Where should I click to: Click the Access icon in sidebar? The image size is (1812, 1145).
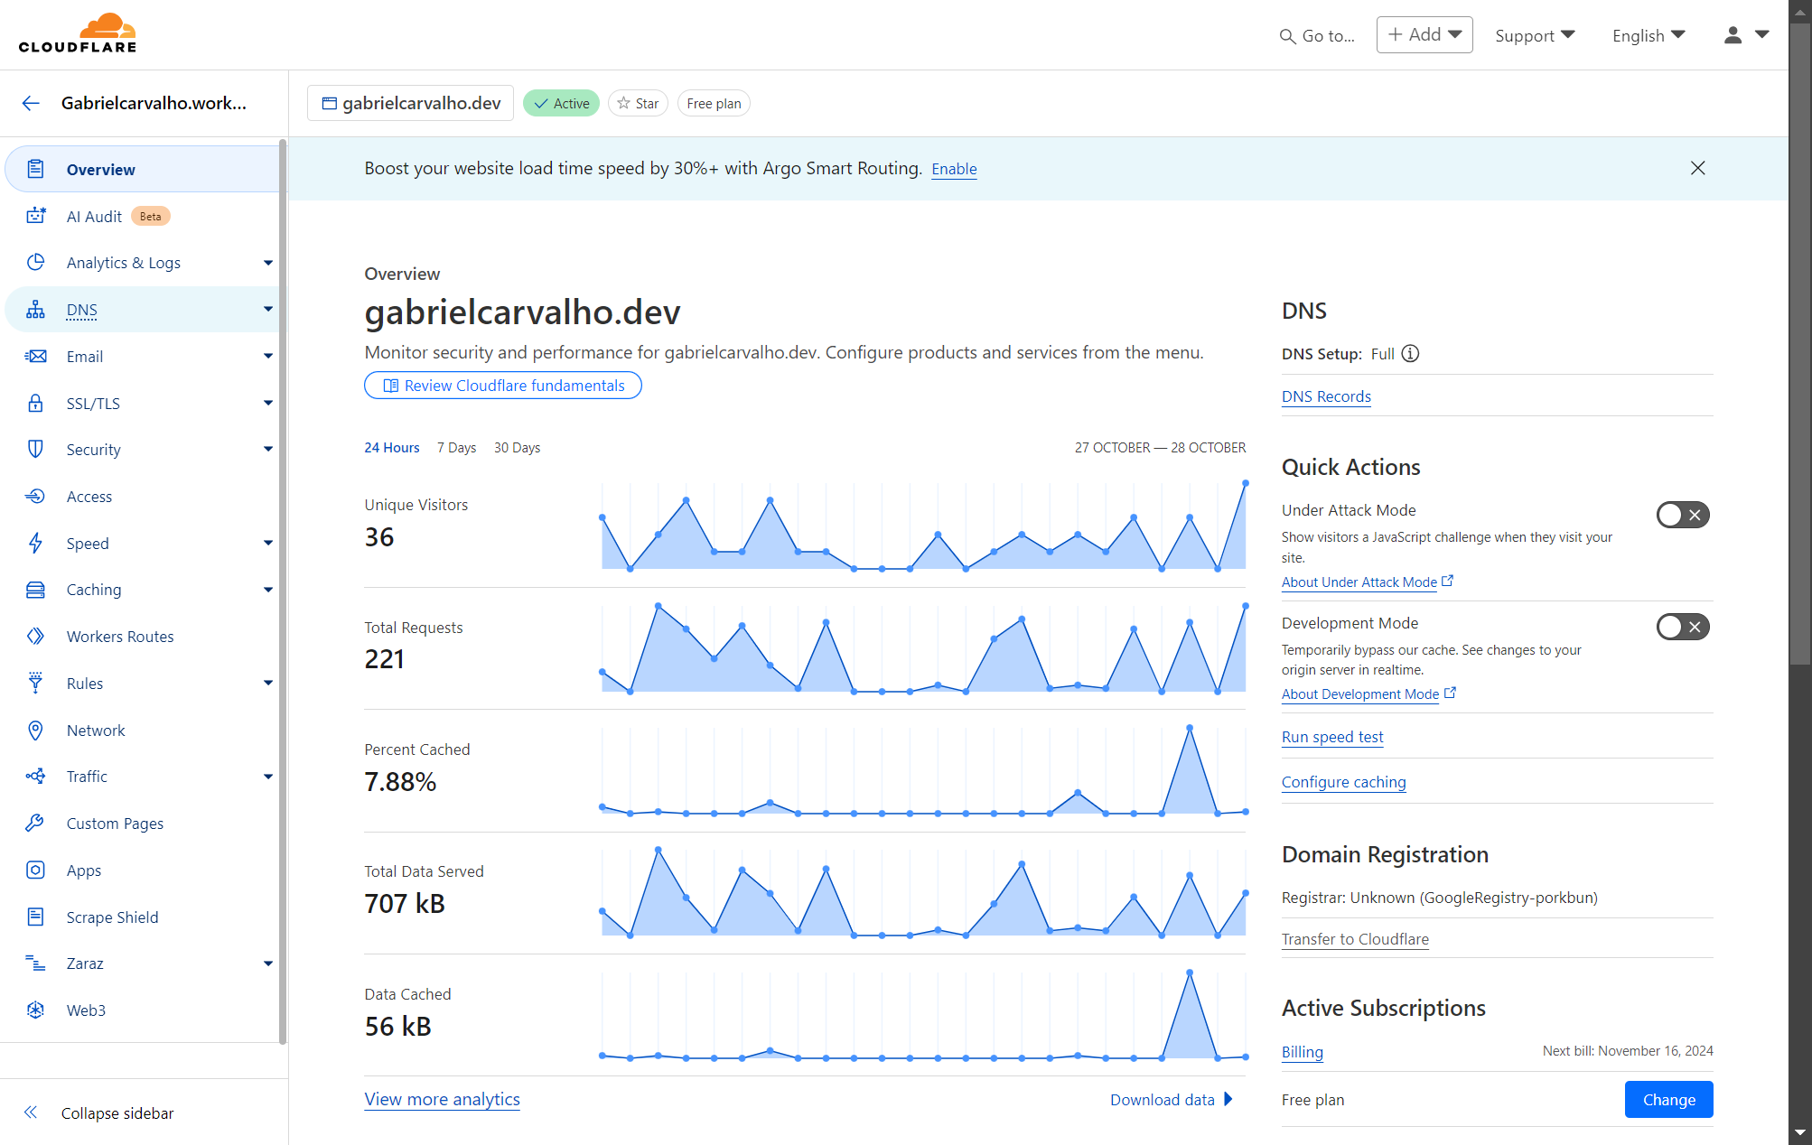35,497
